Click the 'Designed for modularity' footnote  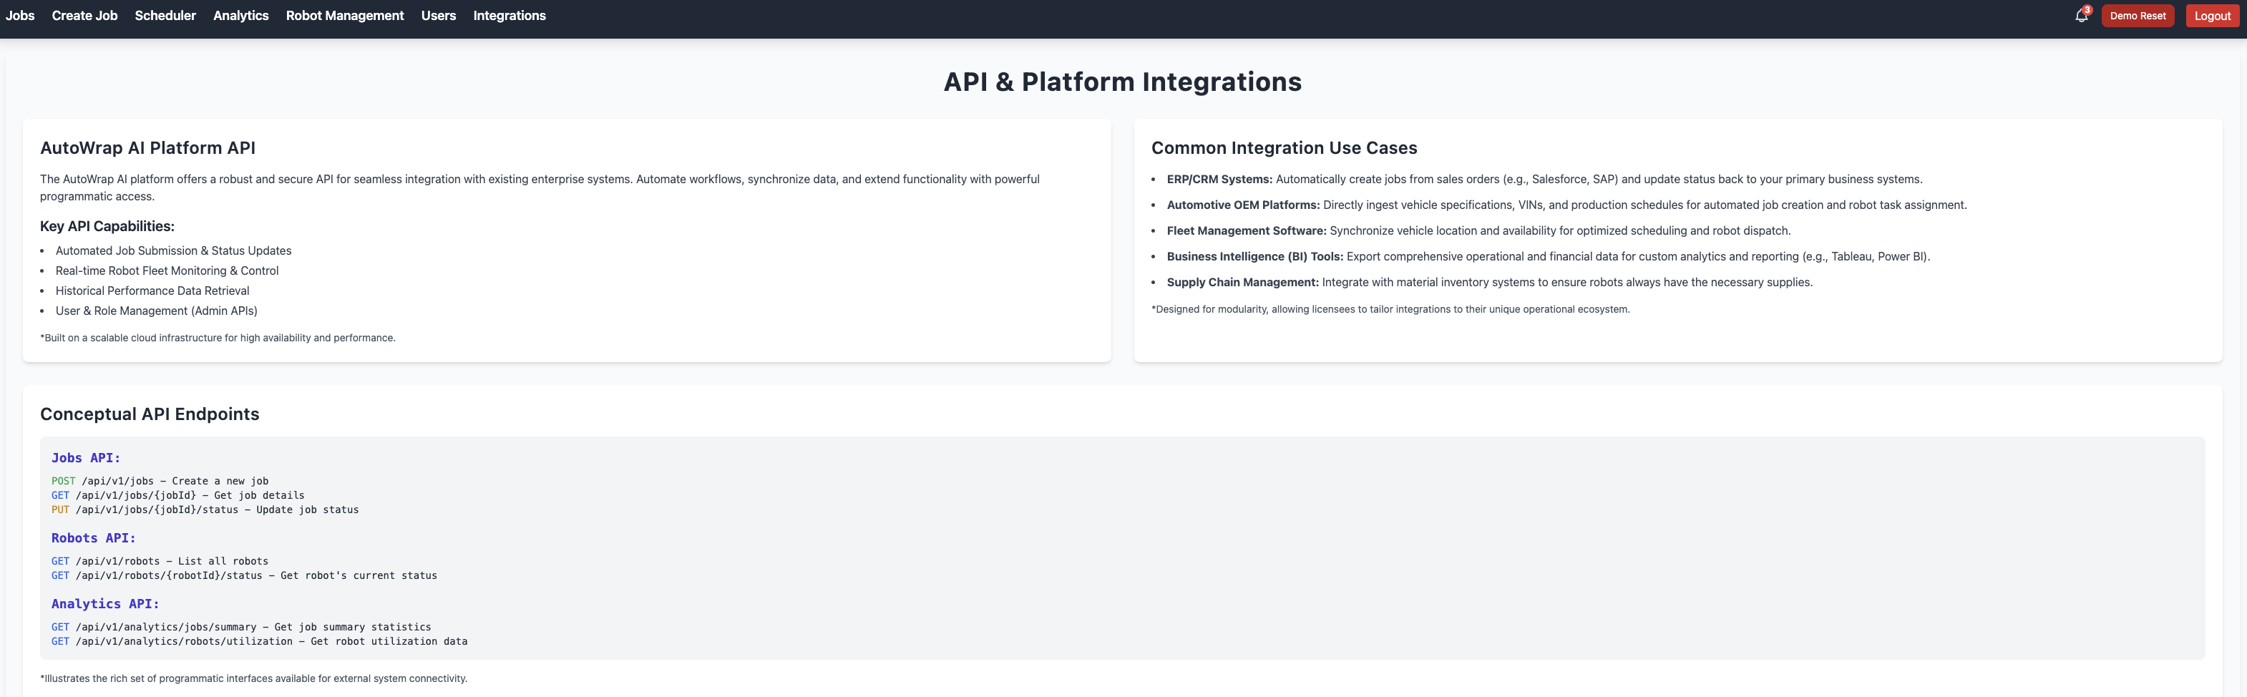[1390, 309]
